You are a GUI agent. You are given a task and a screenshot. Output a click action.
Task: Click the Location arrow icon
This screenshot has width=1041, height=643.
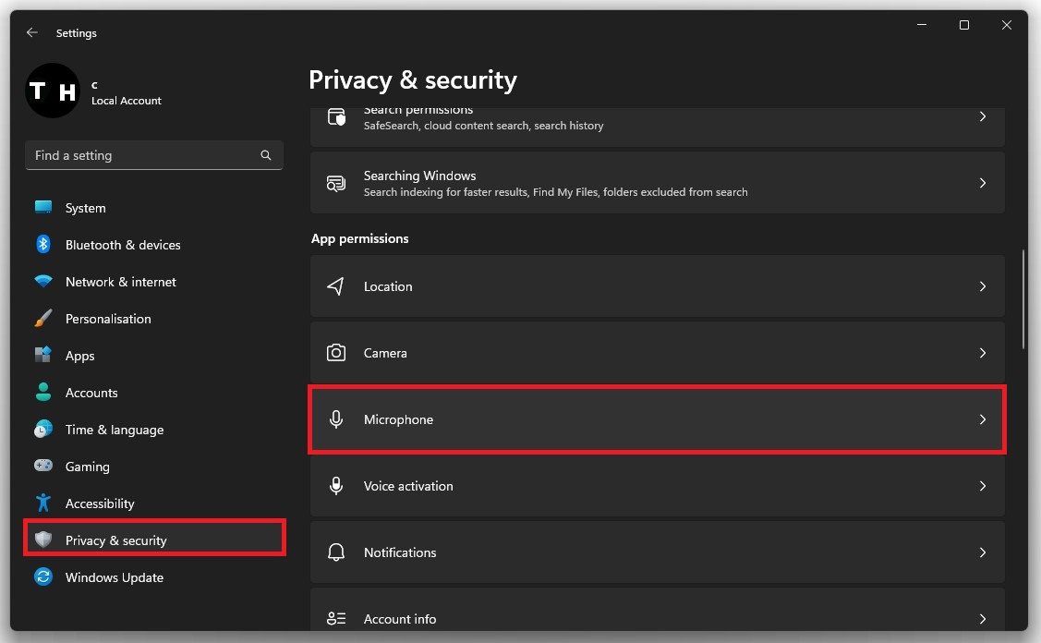[x=336, y=286]
